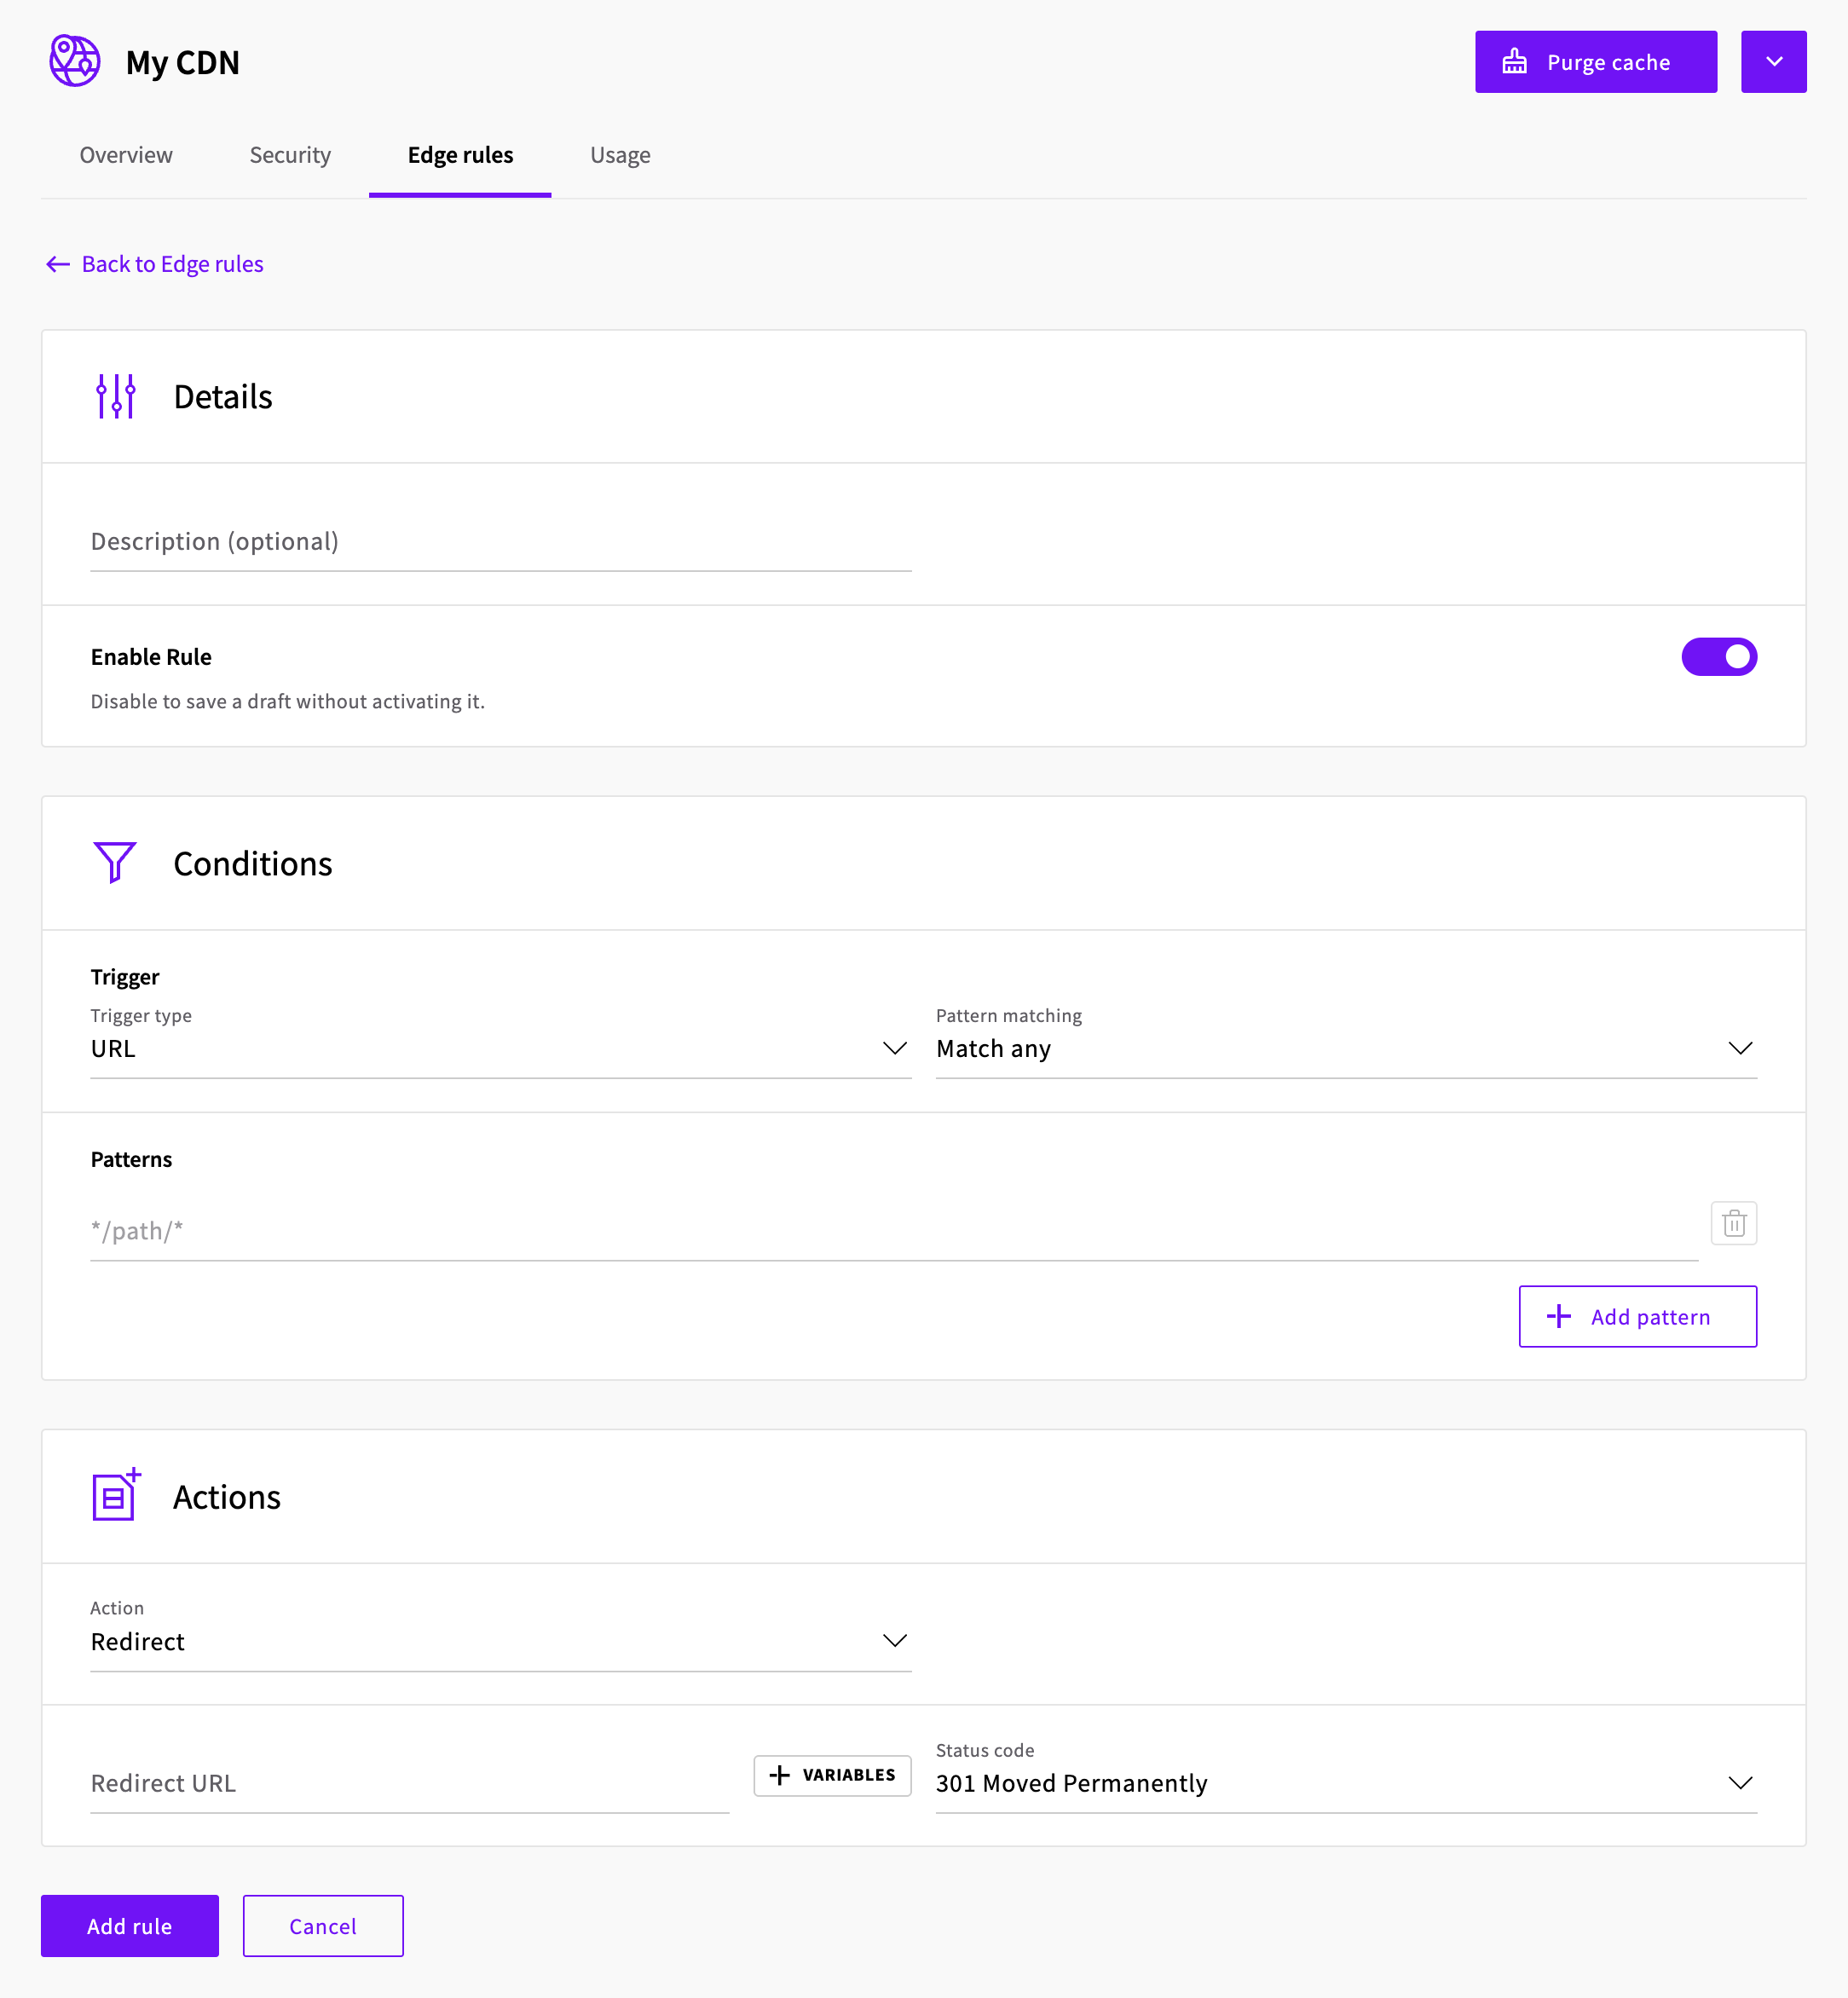The image size is (1848, 1998).
Task: Click the Trigger label
Action: click(x=125, y=977)
